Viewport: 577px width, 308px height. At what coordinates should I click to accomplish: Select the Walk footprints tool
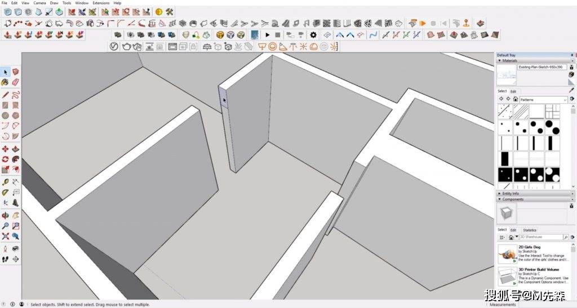[6, 259]
